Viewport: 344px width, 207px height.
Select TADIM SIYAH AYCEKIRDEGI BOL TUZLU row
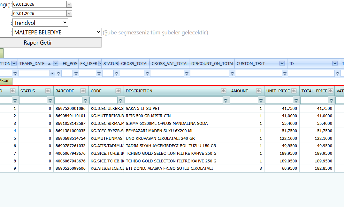point(172,146)
